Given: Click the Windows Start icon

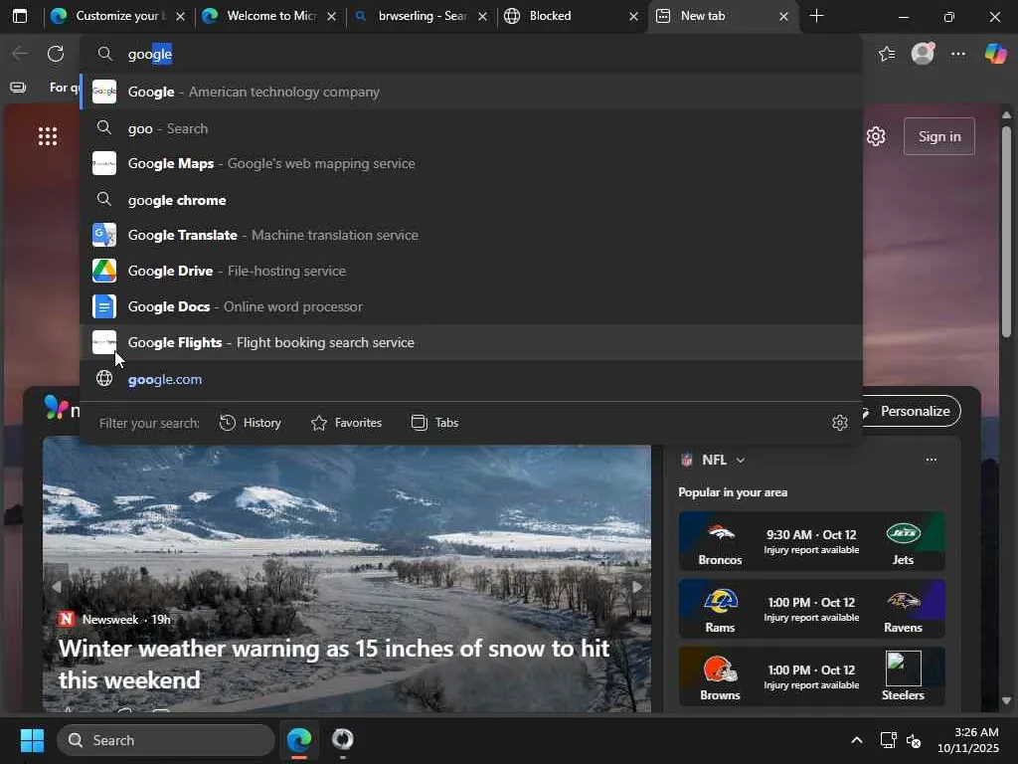Looking at the screenshot, I should 32,740.
